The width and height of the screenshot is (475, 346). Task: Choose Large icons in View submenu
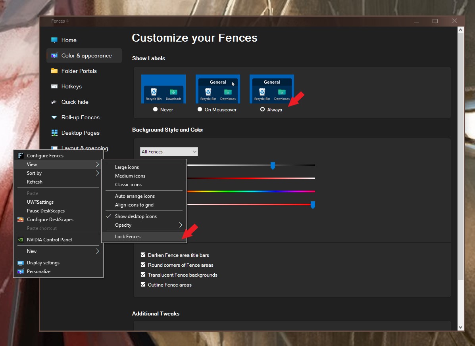[144, 167]
